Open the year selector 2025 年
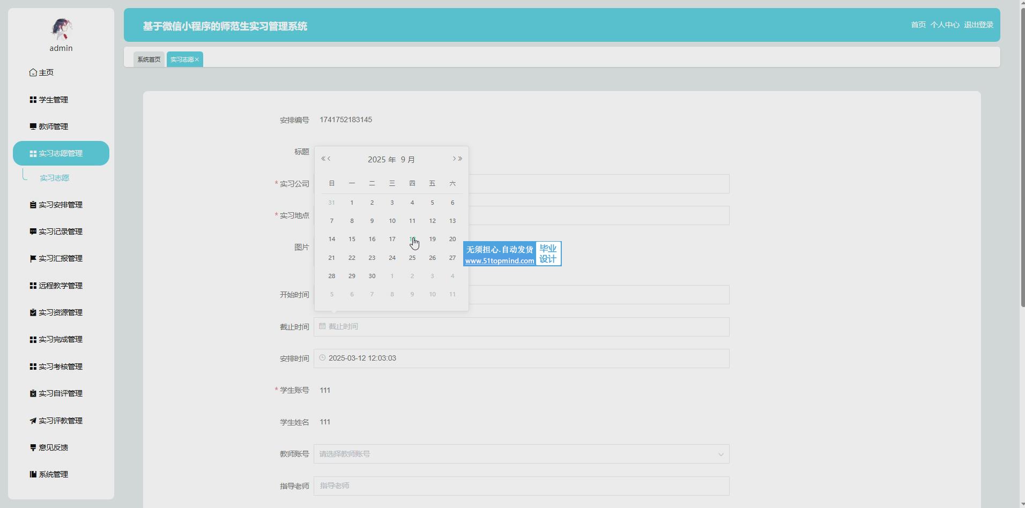1025x508 pixels. pyautogui.click(x=381, y=160)
